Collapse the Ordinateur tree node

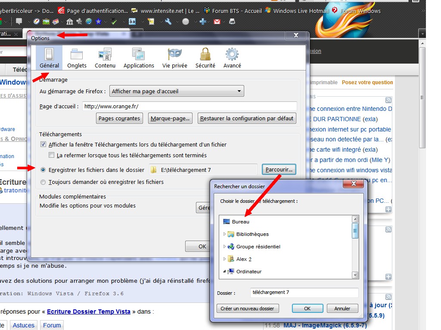click(x=225, y=272)
